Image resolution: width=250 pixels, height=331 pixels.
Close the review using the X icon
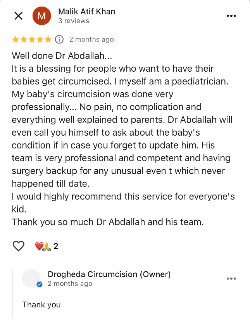coord(18,16)
